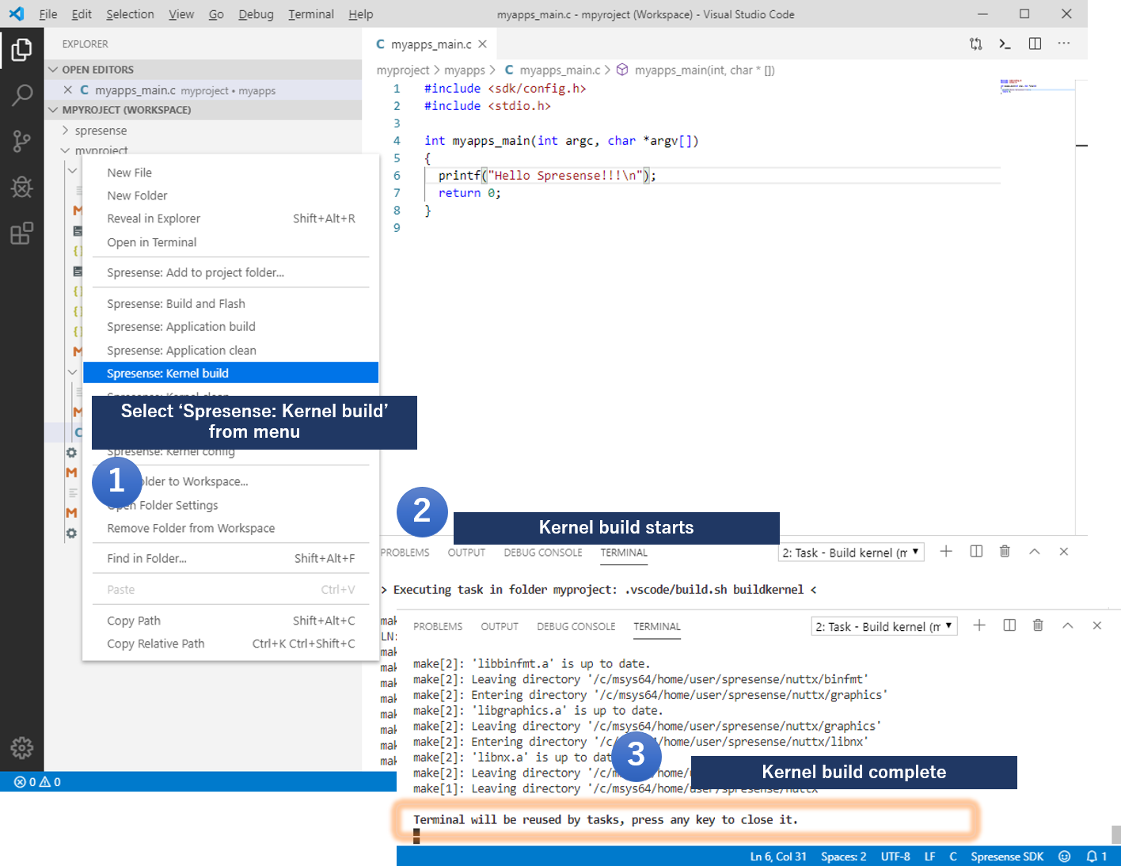Click the errors and warnings status indicator
This screenshot has width=1121, height=866.
coord(37,781)
